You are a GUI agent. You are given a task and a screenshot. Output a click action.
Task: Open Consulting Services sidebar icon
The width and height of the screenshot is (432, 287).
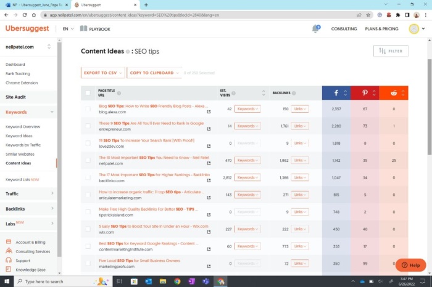click(x=9, y=251)
